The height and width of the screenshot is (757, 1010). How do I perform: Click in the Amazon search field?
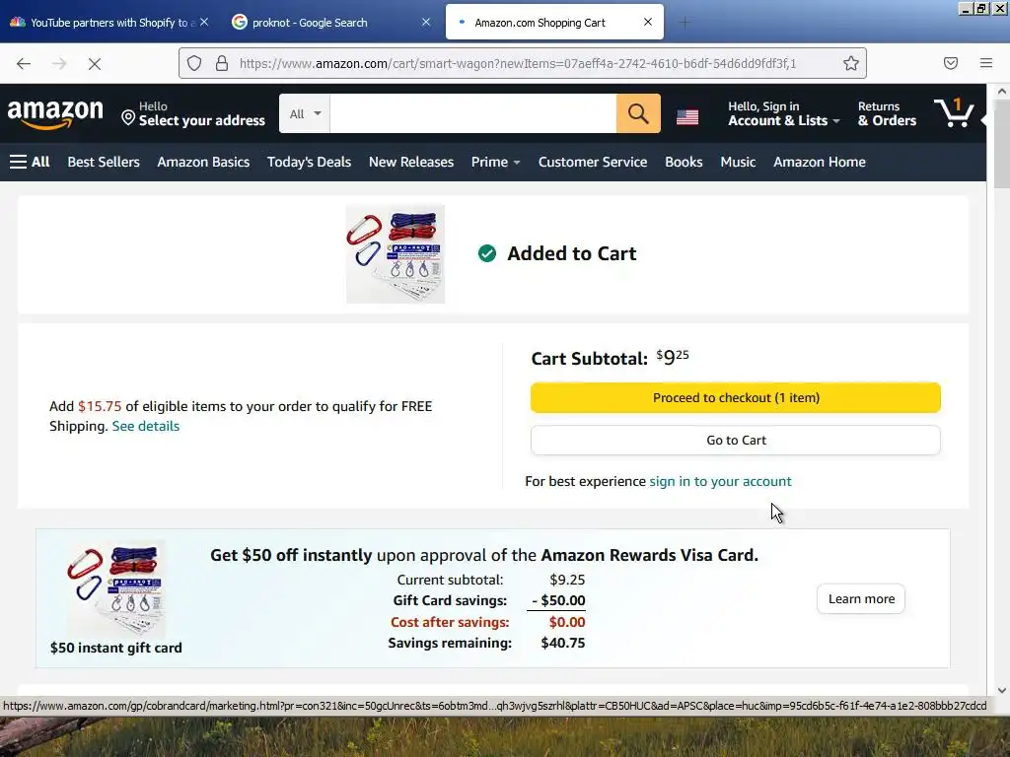[x=472, y=114]
